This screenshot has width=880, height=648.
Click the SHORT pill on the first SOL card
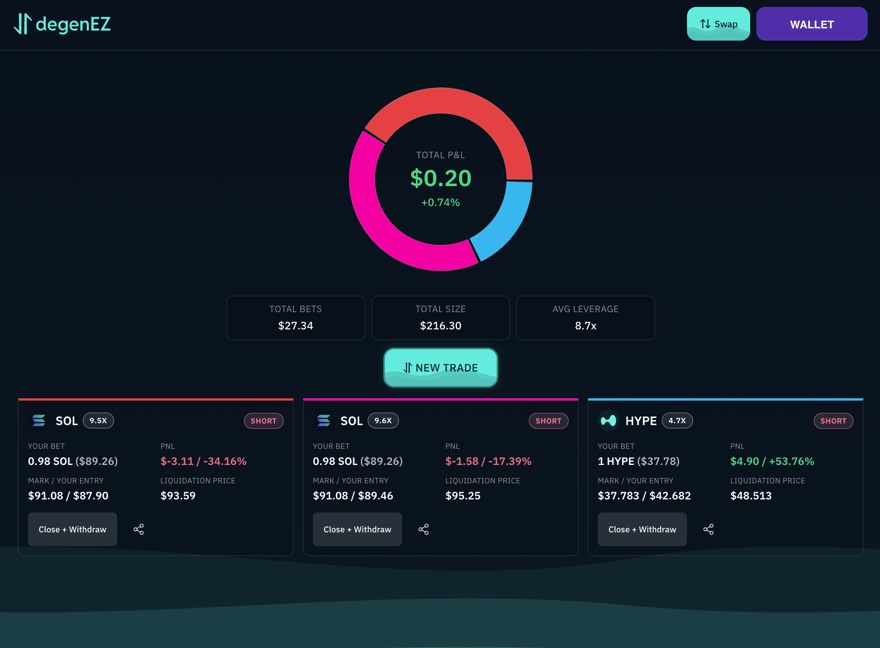tap(263, 421)
